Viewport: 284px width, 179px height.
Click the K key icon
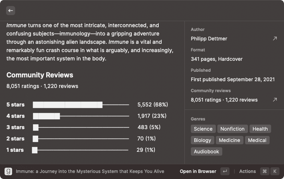tap(275, 171)
